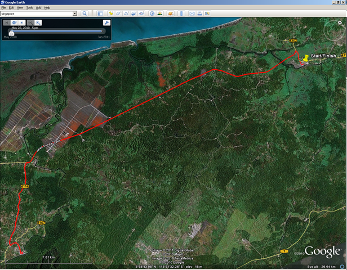The height and width of the screenshot is (270, 347).
Task: Click the Record a Tour icon
Action: coord(141,13)
